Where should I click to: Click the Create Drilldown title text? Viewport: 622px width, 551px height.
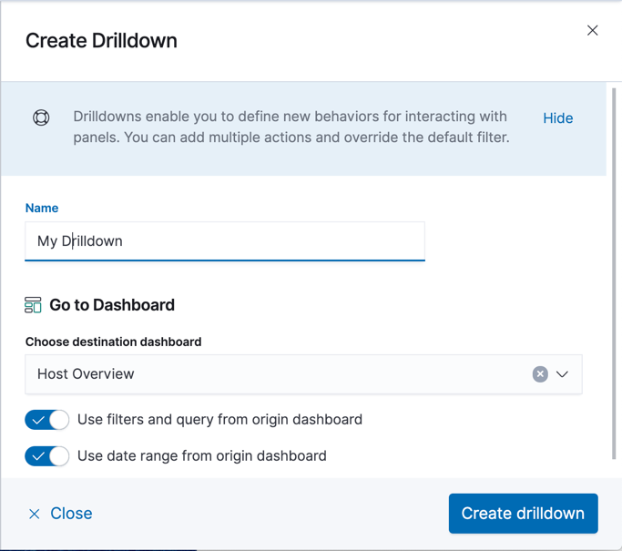click(101, 40)
